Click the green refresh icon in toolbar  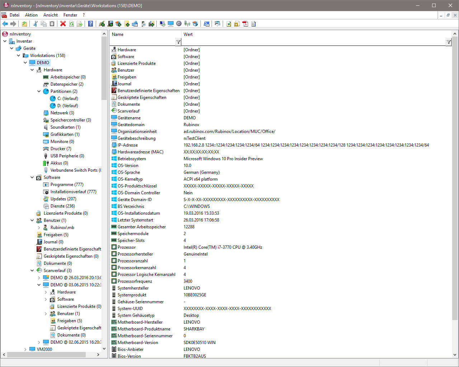(71, 24)
